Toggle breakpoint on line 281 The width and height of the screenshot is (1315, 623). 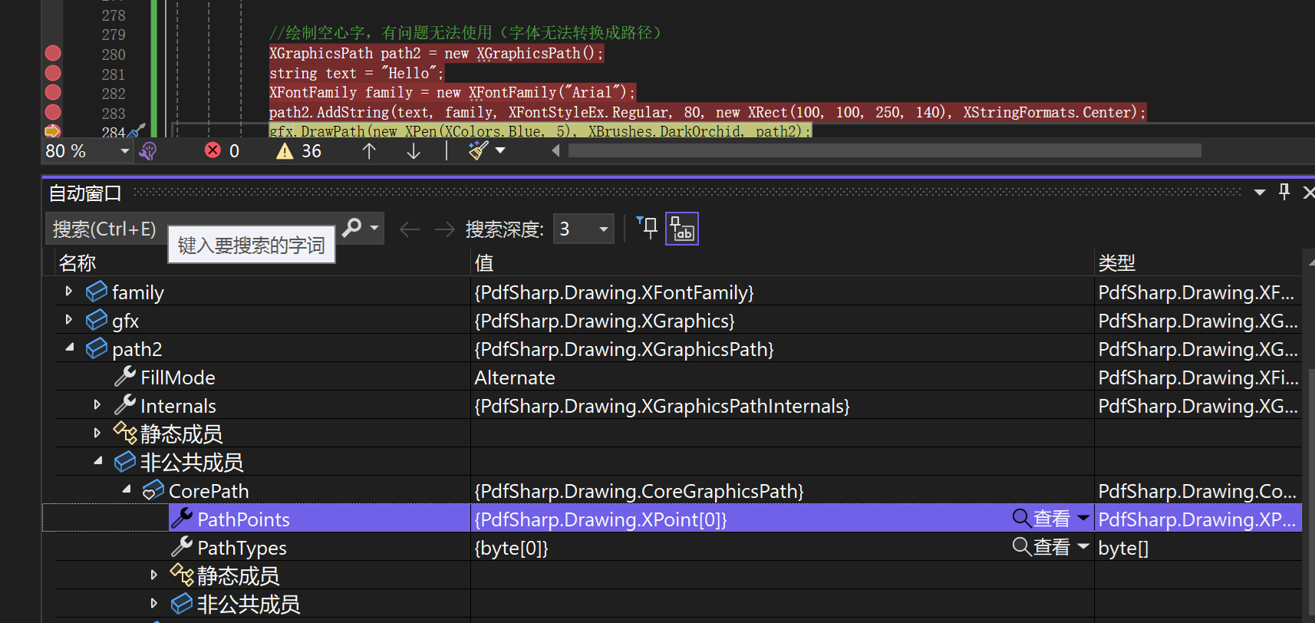coord(53,73)
